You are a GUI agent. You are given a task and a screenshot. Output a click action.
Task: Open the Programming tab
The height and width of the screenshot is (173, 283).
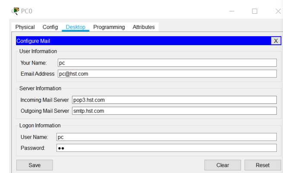[x=109, y=27]
